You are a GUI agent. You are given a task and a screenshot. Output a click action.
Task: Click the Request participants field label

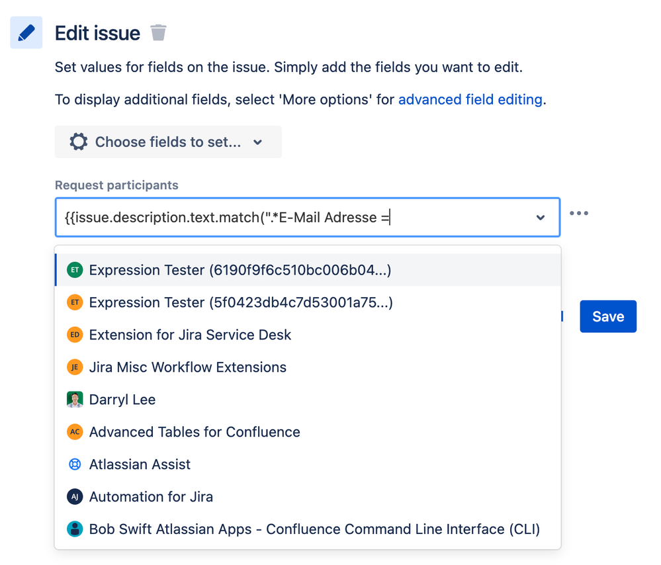[116, 185]
